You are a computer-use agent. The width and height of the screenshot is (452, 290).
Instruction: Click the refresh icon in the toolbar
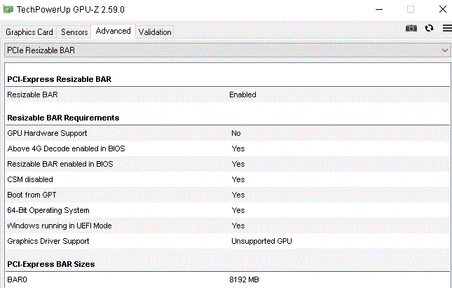point(430,28)
